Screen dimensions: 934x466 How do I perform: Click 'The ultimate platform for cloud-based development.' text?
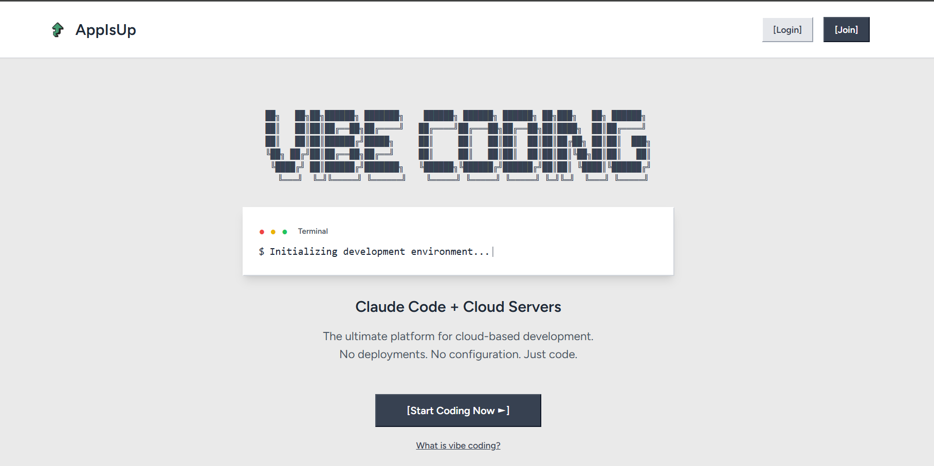click(x=458, y=336)
